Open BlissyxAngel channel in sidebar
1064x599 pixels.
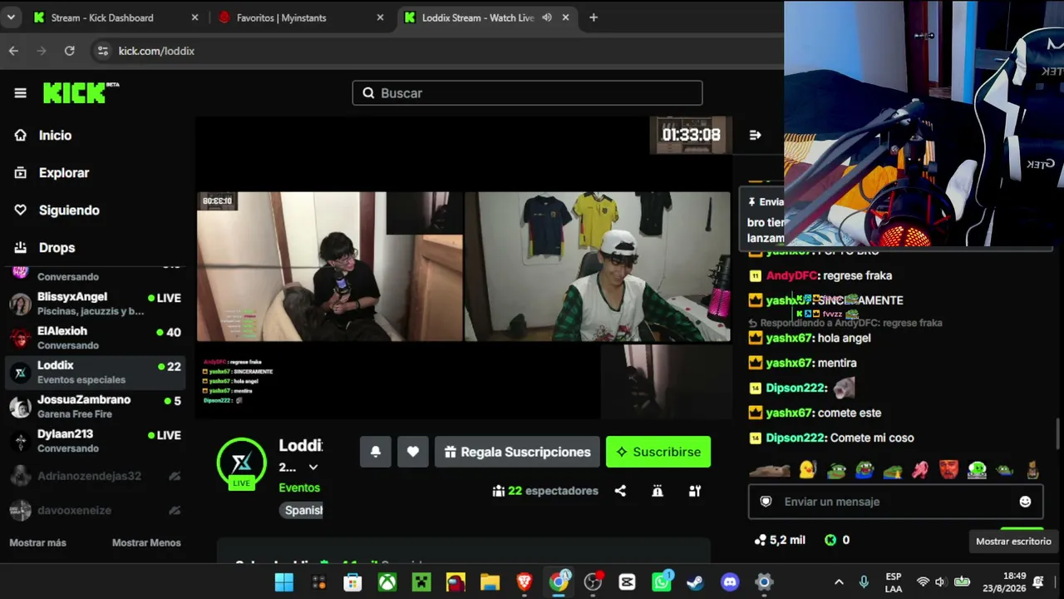point(95,304)
